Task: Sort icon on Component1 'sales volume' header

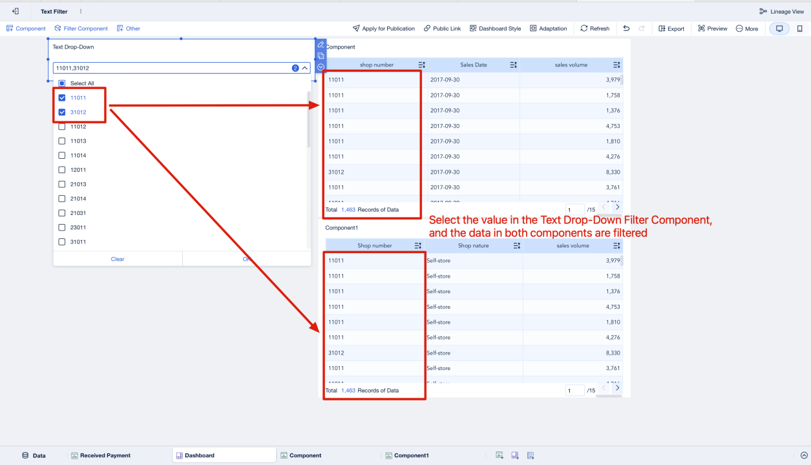Action: 616,245
